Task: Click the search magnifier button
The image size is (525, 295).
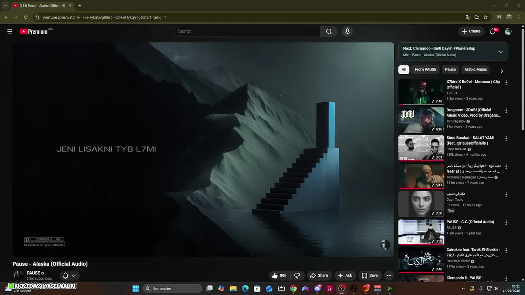Action: 329,32
